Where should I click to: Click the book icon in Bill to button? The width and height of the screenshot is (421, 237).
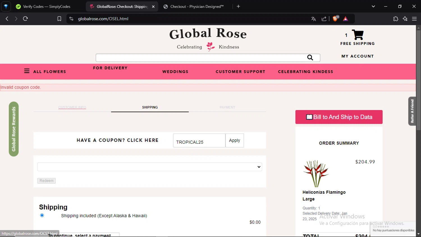309,117
